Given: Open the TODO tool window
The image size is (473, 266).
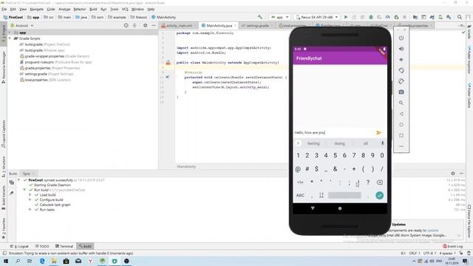Looking at the screenshot, I should click(42, 246).
